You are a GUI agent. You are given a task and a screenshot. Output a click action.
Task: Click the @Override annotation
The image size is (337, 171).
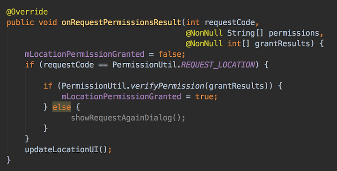tap(27, 12)
